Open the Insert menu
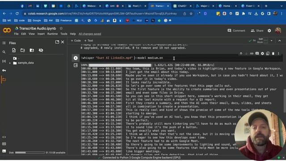The image size is (286, 161). [x=41, y=34]
